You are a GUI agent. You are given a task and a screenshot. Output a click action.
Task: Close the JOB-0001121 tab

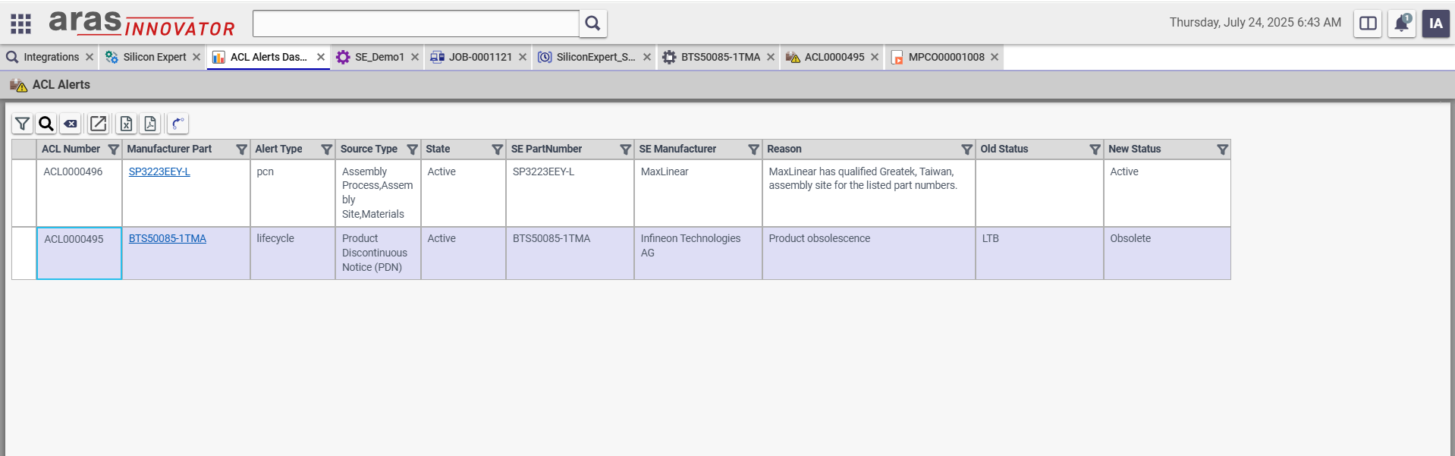[x=523, y=57]
